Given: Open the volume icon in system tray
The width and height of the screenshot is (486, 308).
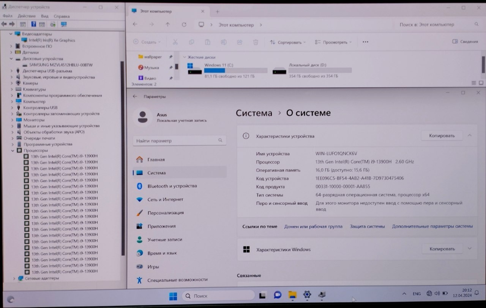Looking at the screenshot, I should pyautogui.click(x=437, y=293).
